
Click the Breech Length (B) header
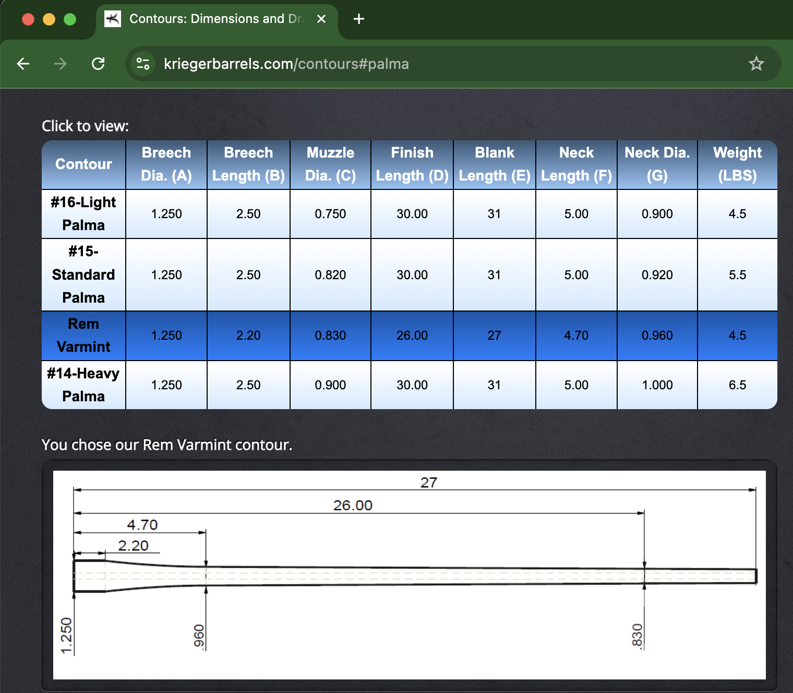point(248,164)
